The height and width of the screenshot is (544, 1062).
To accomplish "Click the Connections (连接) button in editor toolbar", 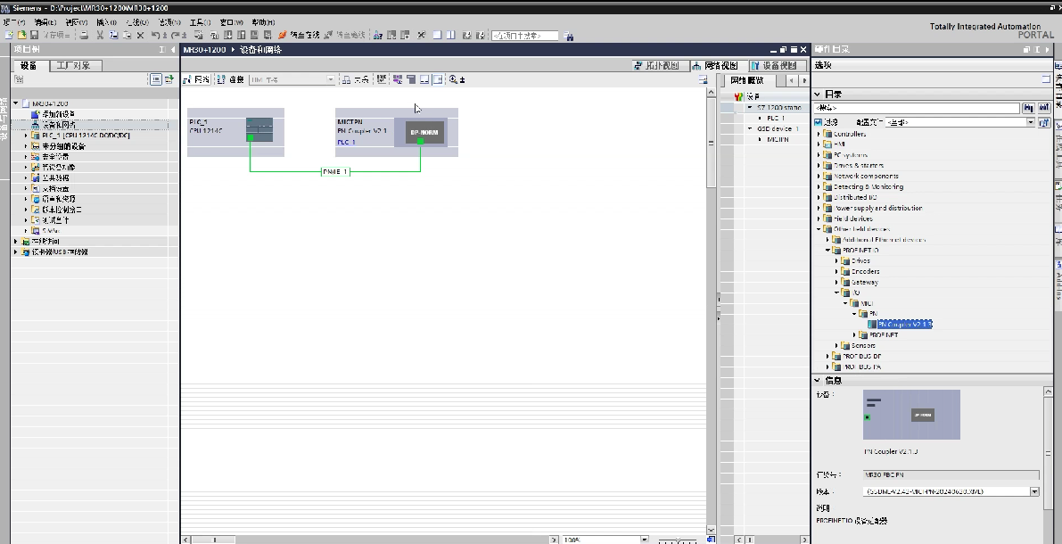I will click(231, 79).
